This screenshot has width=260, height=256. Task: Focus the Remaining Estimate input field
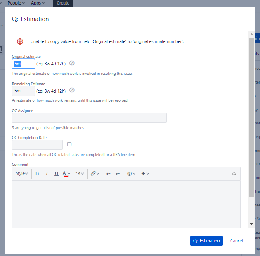point(24,91)
